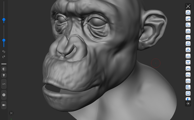This screenshot has height=120, width=194.
Task: Select the Crease brush
Action: pyautogui.click(x=188, y=62)
